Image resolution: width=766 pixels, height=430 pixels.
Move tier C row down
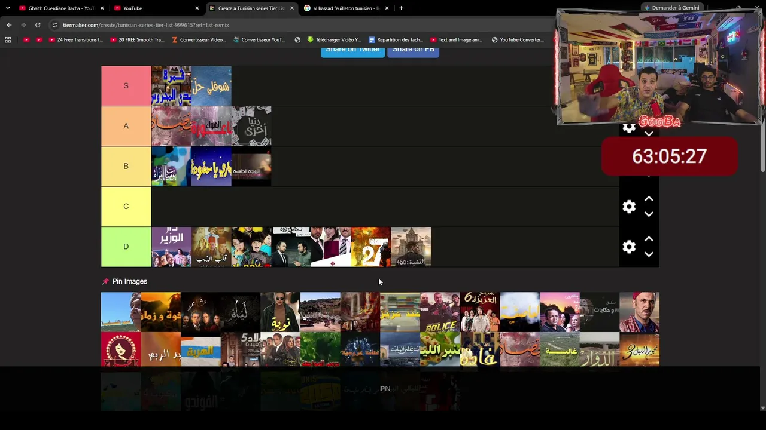[649, 214]
